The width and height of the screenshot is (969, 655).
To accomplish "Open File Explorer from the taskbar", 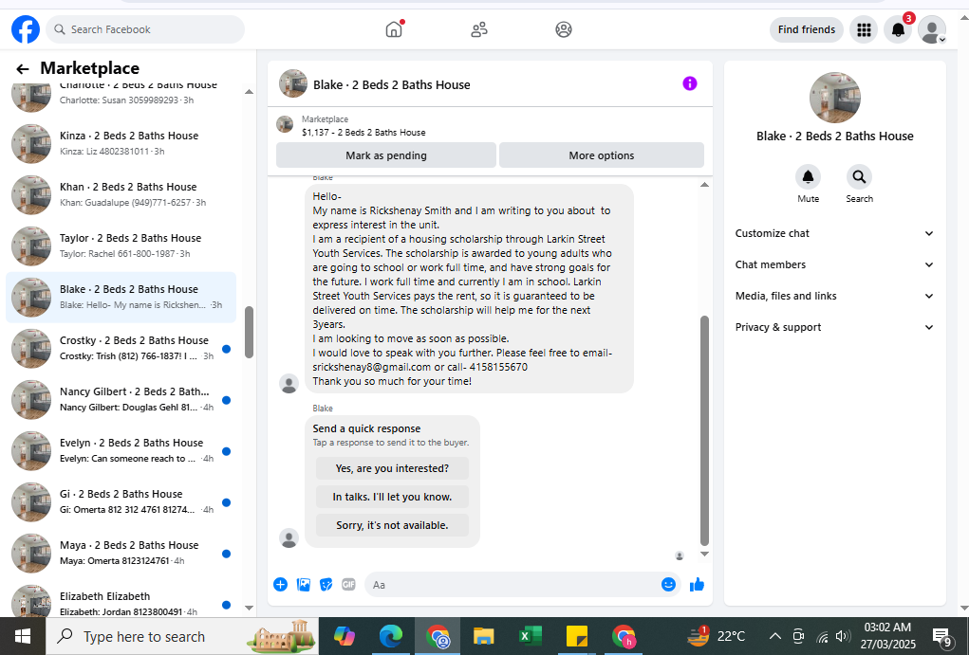I will pyautogui.click(x=483, y=636).
